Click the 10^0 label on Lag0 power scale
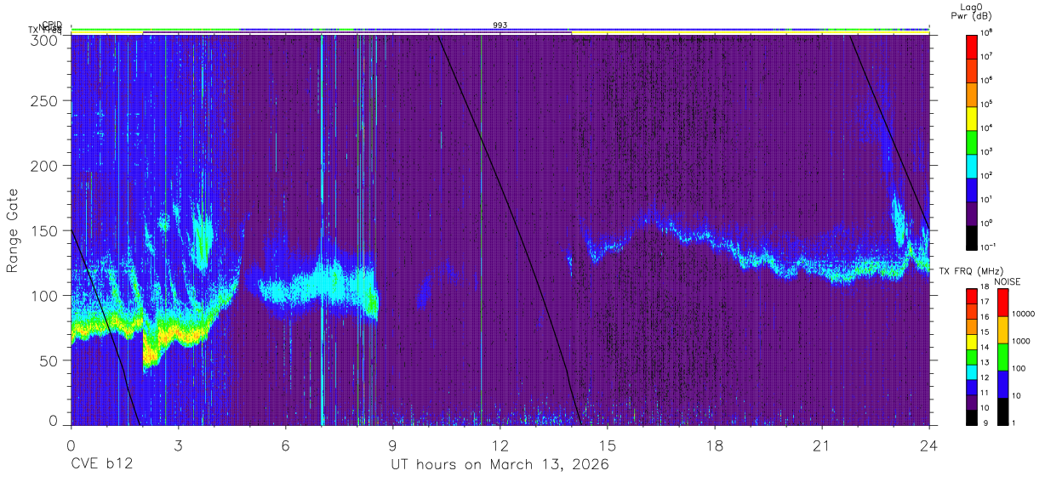Screen dimensions: 1045x482 click(987, 223)
